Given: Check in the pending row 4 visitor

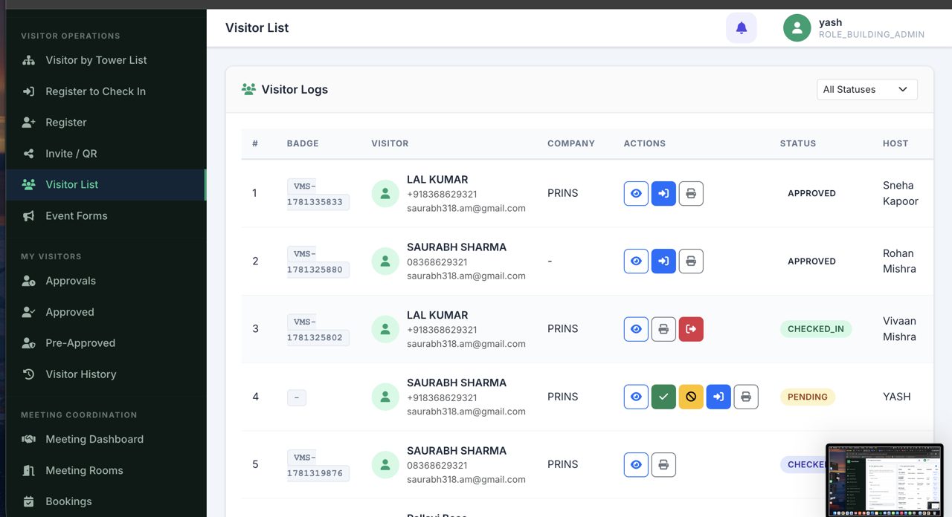Looking at the screenshot, I should click(x=718, y=397).
